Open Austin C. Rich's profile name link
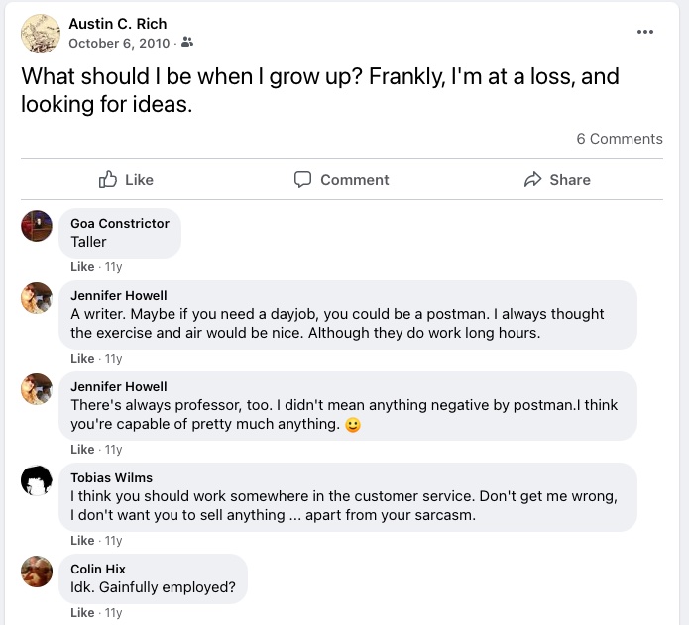The image size is (689, 625). (x=117, y=23)
